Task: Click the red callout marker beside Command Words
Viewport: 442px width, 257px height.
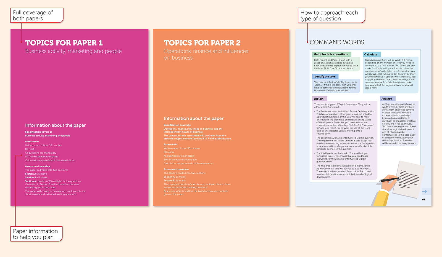Action: coord(307,42)
